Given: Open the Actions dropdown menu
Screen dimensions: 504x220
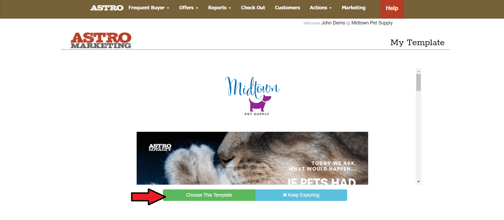Looking at the screenshot, I should point(321,8).
